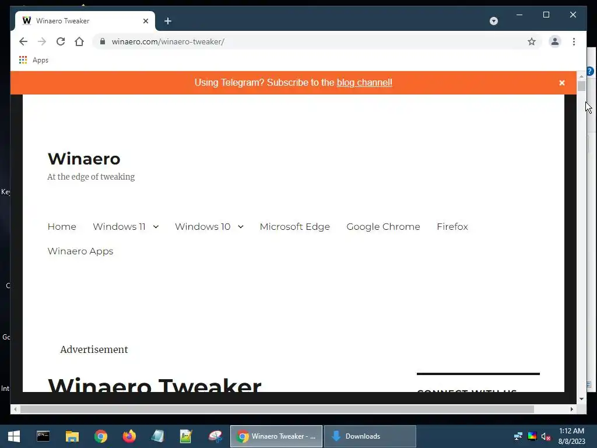Click the vertical scrollbar thumb
597x448 pixels.
[x=581, y=86]
